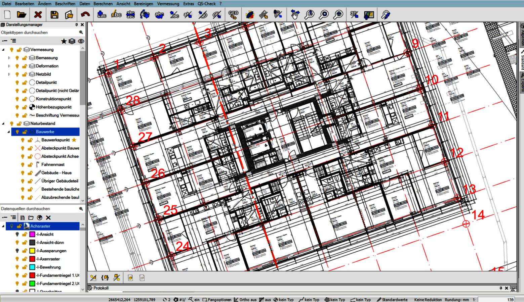Screen dimensions: 524x302
Task: Toggle visibility bulb for -I-Aussparungen layer
Action: (17, 251)
